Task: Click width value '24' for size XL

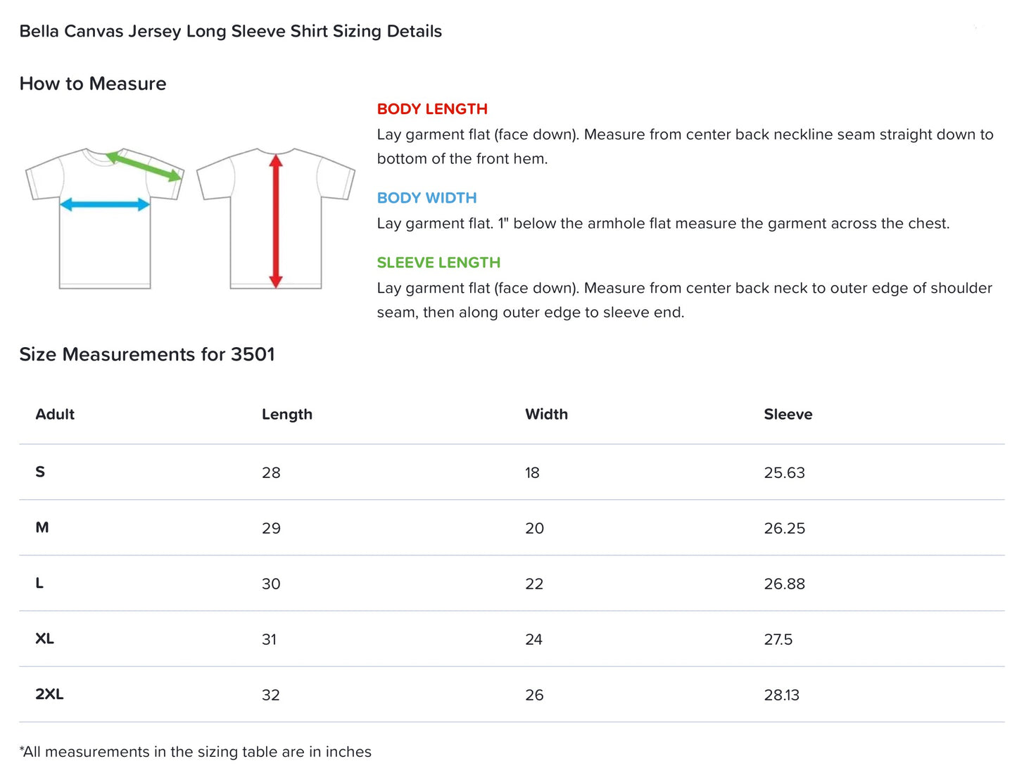Action: click(533, 639)
